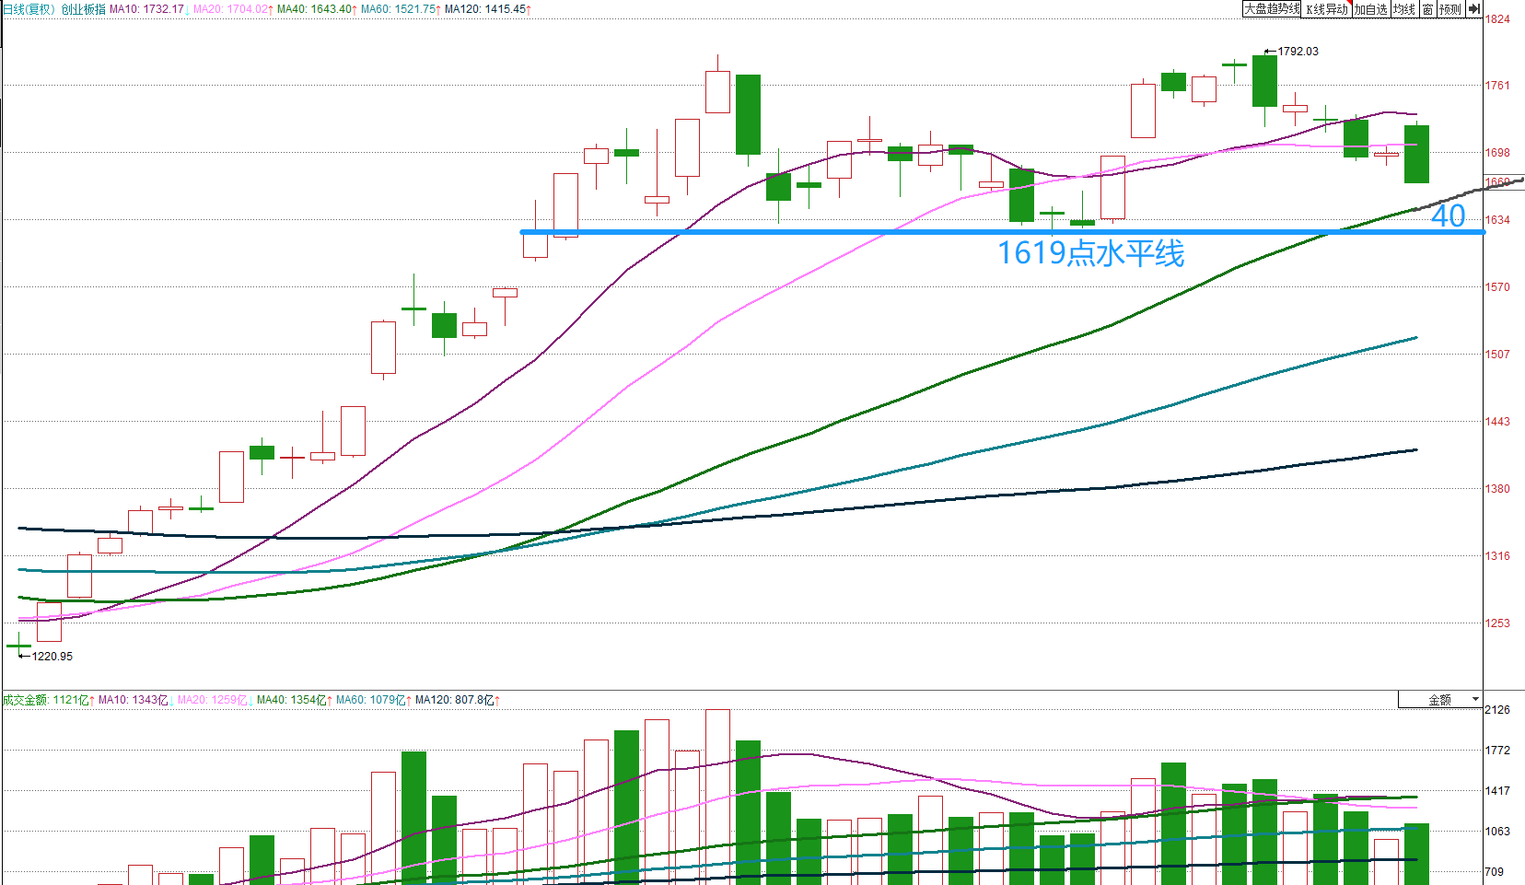Click the 预测 forecast button
This screenshot has width=1525, height=885.
pyautogui.click(x=1450, y=9)
